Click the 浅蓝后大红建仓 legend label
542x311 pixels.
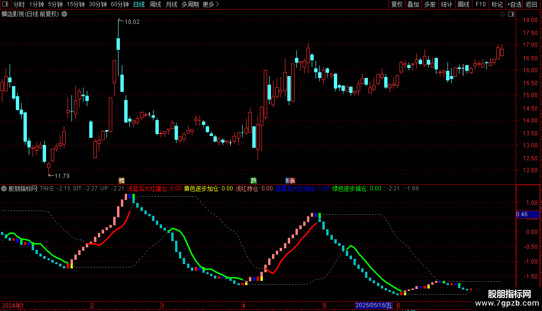click(147, 189)
